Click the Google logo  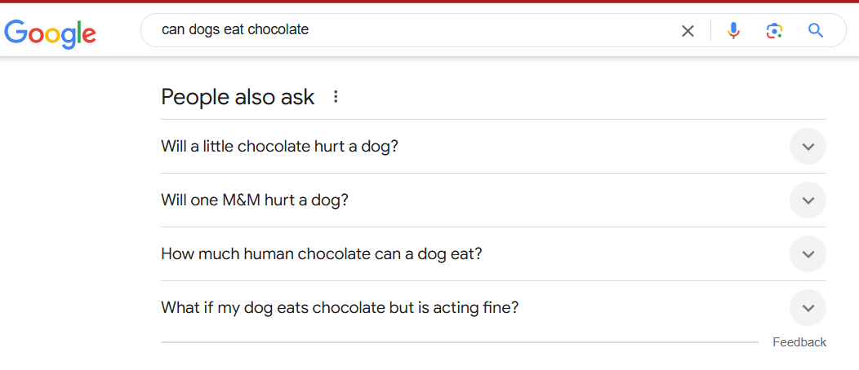click(51, 32)
